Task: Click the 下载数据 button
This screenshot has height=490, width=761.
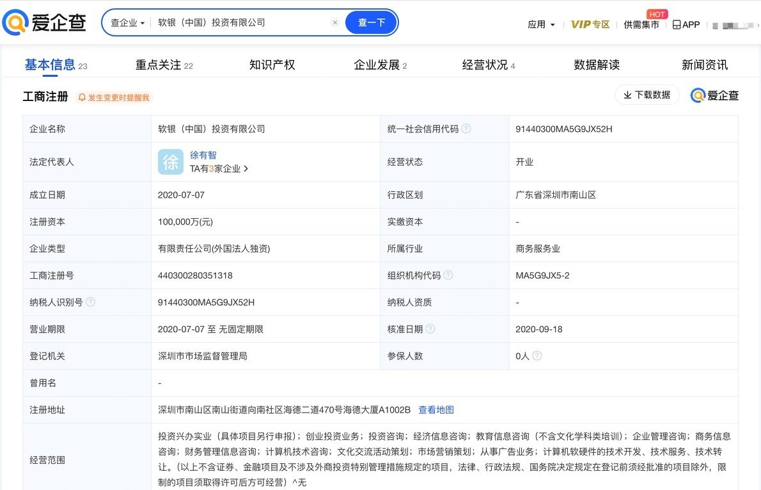Action: coord(647,95)
